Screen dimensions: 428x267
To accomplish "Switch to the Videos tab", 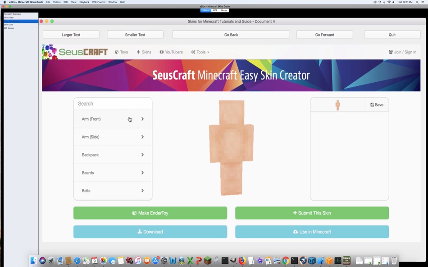I will [x=206, y=10].
